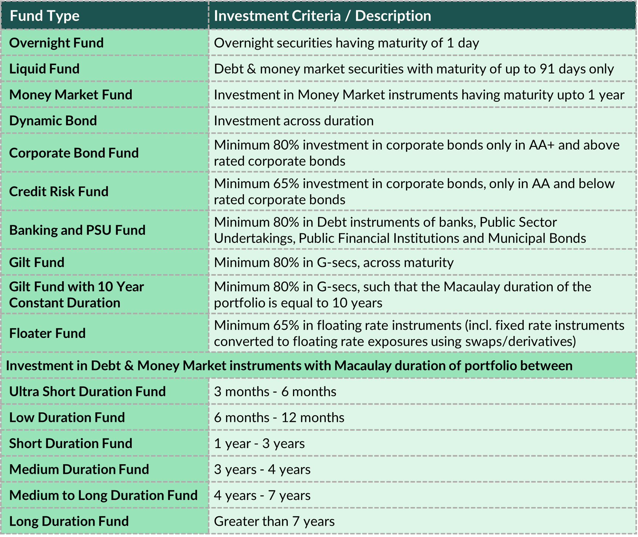Click the Money Market Fund label

(70, 95)
